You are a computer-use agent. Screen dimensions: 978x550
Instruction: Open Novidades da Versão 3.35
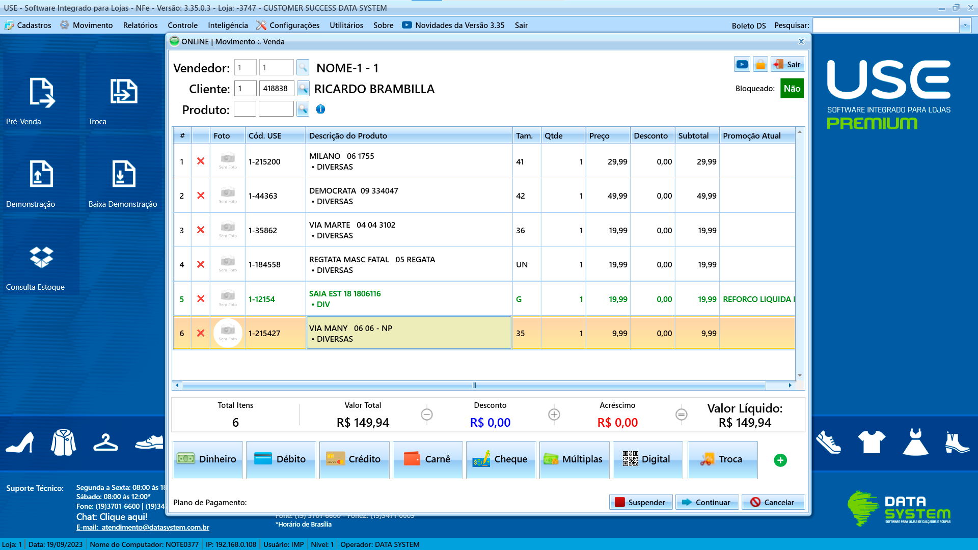pos(453,25)
